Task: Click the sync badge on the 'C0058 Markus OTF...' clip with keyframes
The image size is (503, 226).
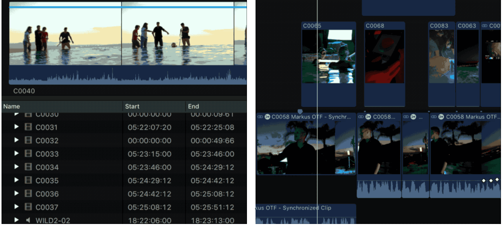Action: [x=442, y=117]
